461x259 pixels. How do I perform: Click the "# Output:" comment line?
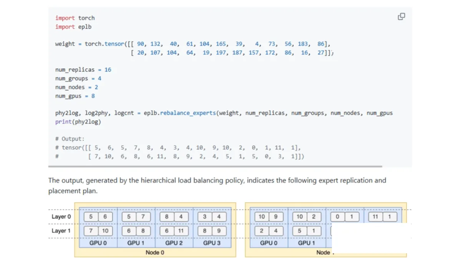(70, 139)
